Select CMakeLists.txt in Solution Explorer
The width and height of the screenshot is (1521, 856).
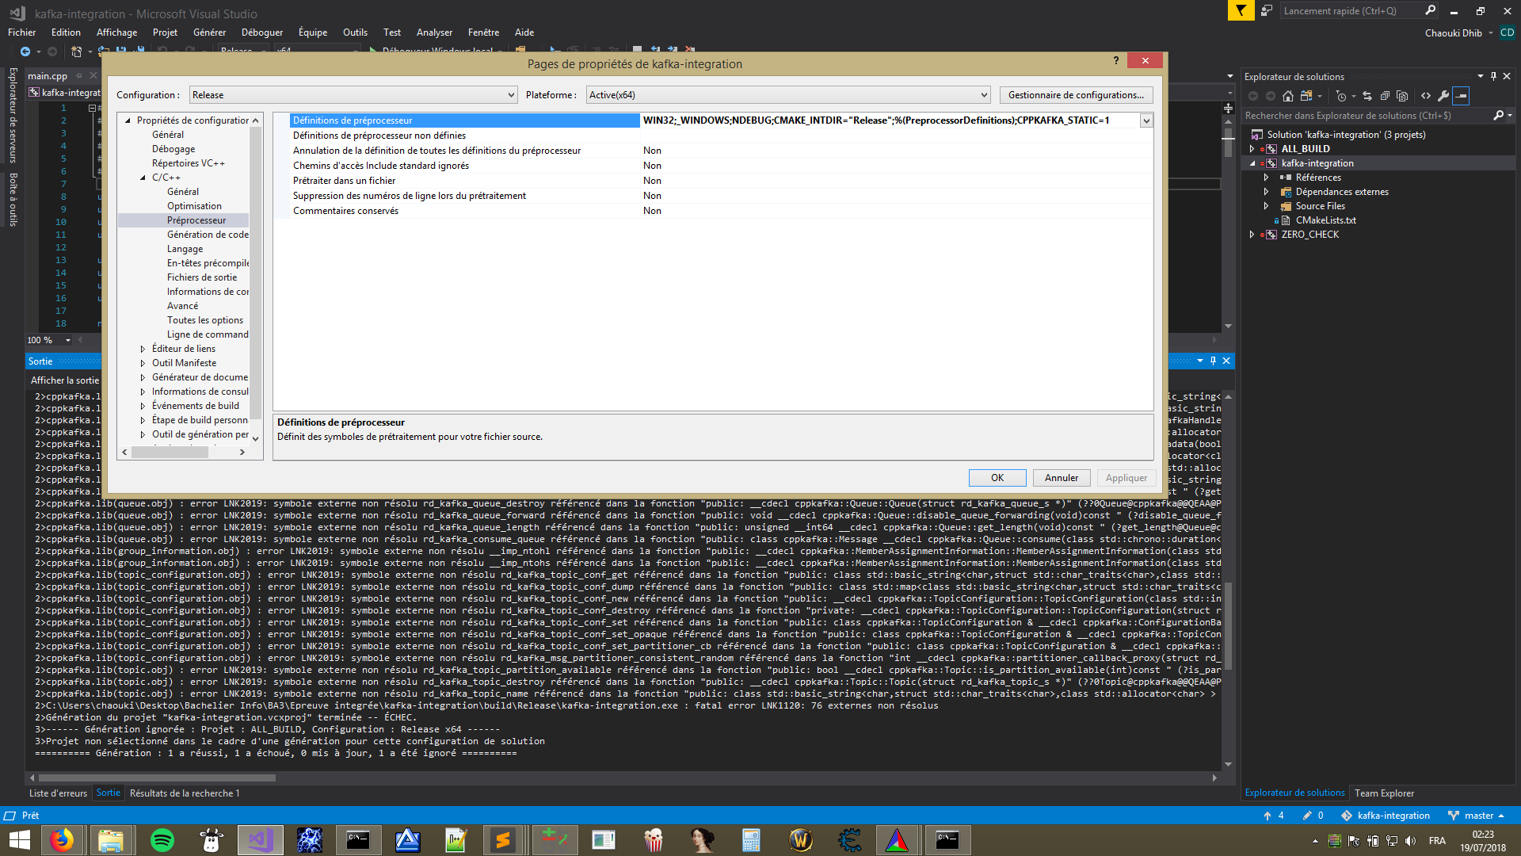[x=1325, y=220]
